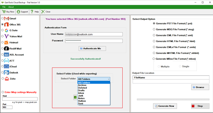
Task: Choose Generate HTML File Format option
Action: click(154, 41)
